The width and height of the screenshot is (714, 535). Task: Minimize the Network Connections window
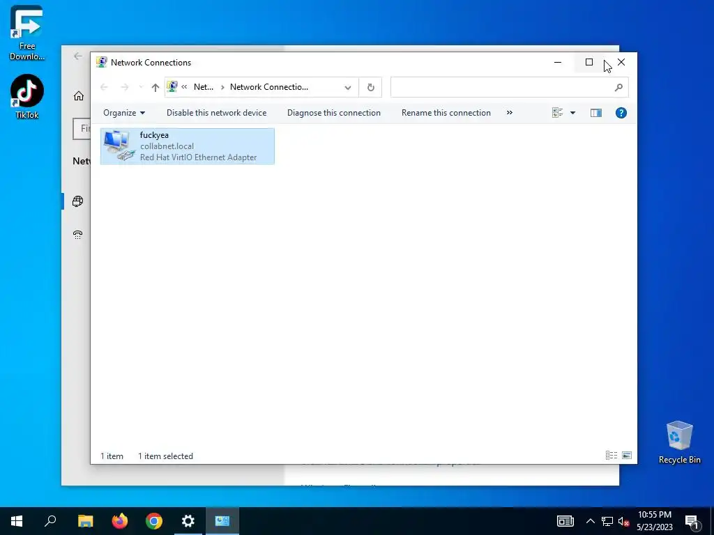point(558,62)
